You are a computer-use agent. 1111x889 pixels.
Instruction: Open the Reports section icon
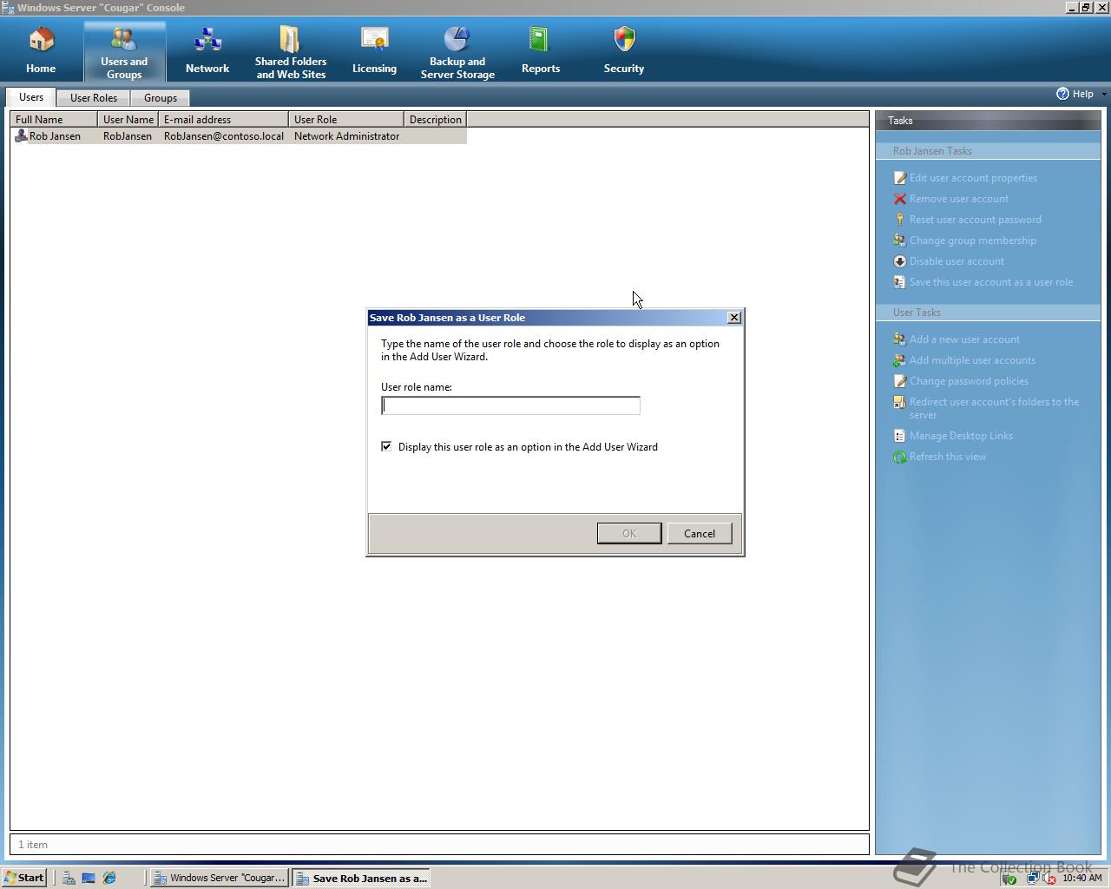click(541, 40)
